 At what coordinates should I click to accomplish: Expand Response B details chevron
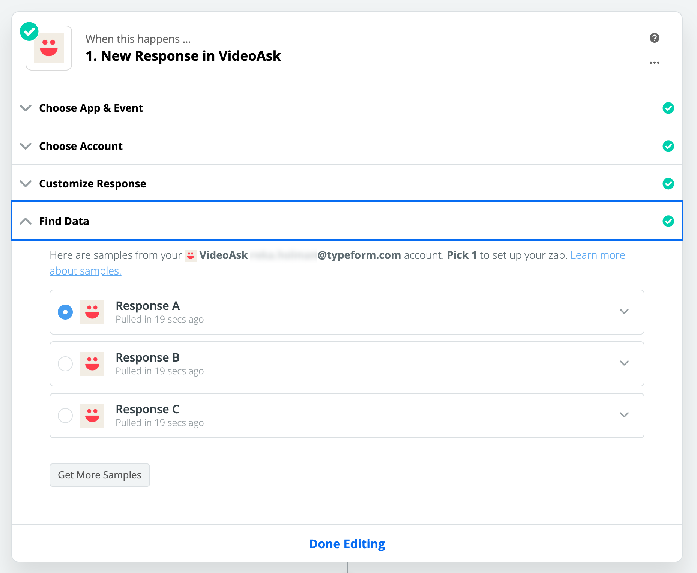(x=624, y=363)
